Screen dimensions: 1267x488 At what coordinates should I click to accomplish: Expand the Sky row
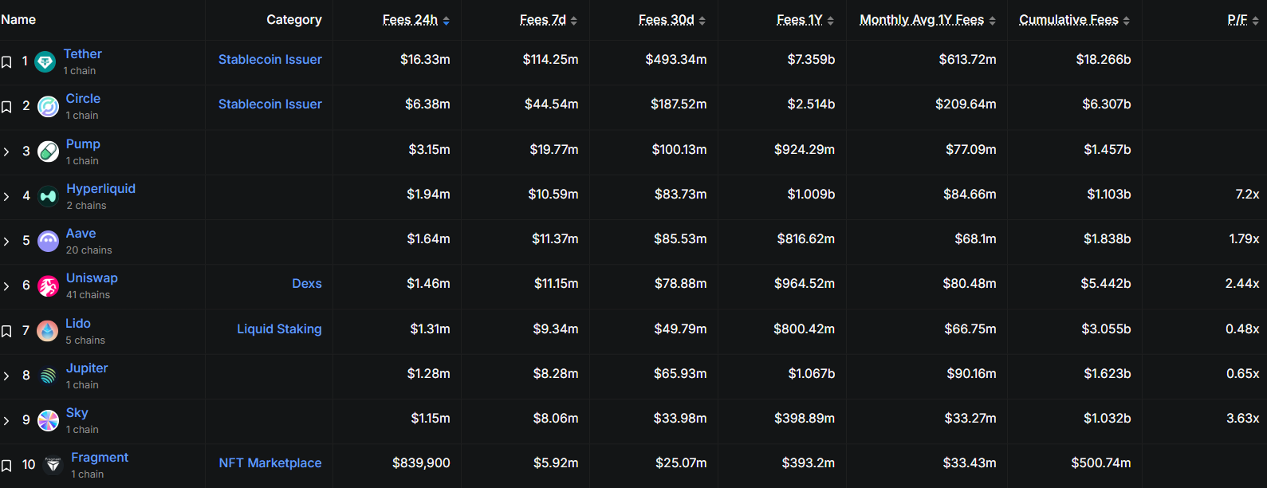pyautogui.click(x=6, y=420)
